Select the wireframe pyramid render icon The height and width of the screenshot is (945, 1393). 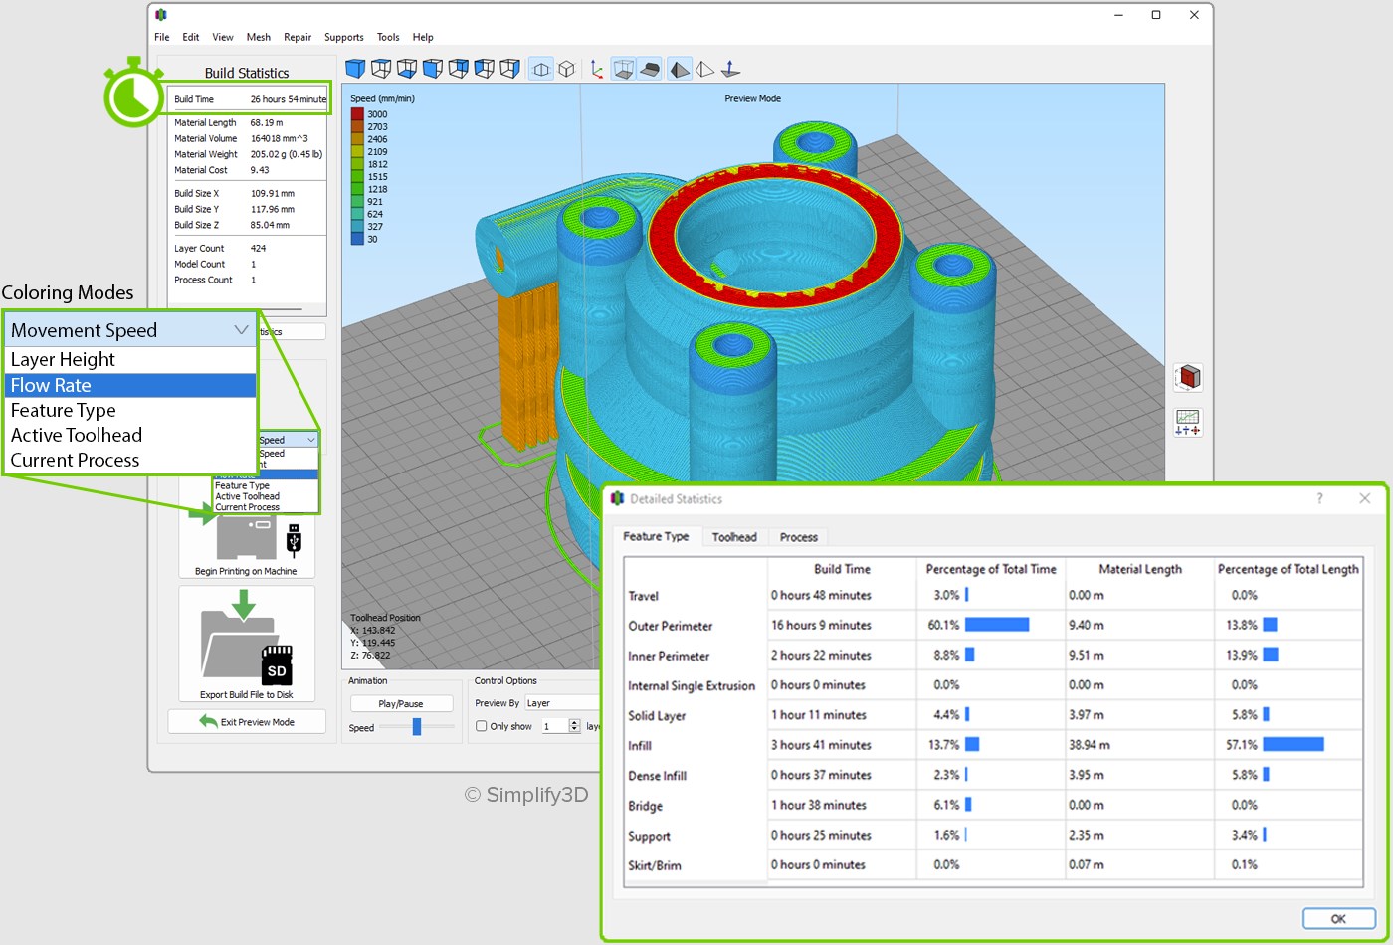click(x=704, y=69)
